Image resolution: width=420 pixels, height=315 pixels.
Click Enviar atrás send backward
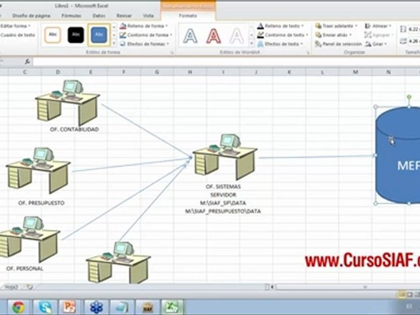point(333,35)
